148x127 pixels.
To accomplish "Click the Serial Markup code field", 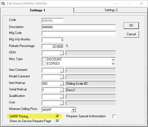I will click(x=51, y=90).
